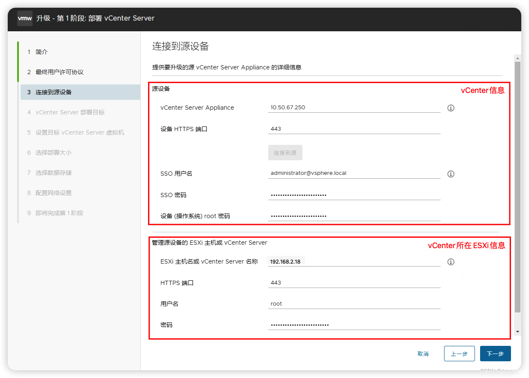The width and height of the screenshot is (529, 378).
Task: Click the scrollbar down arrow
Action: pos(517,332)
